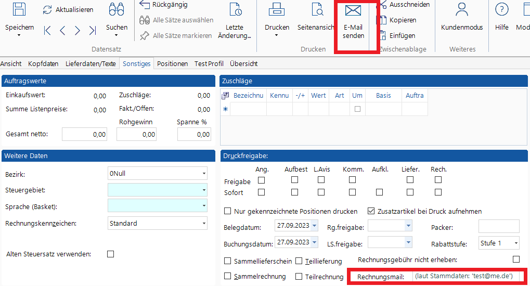
Task: Click Letzte Änderung clock document icon
Action: click(235, 9)
